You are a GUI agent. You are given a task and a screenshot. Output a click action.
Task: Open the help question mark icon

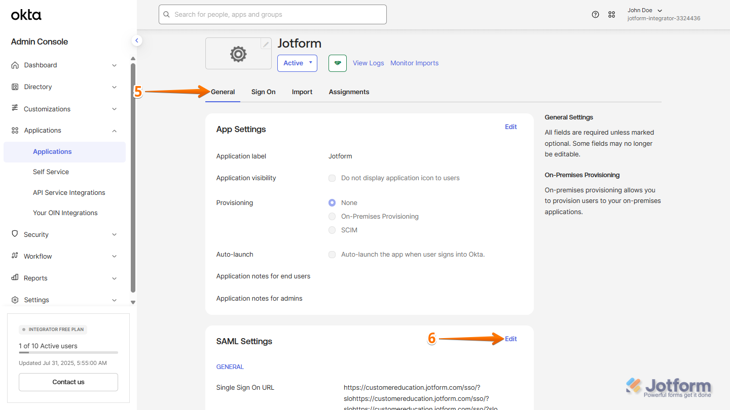tap(596, 15)
